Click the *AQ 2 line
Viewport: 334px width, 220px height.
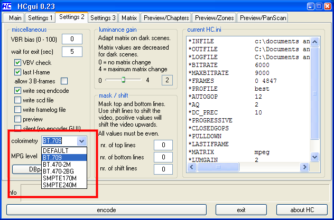pyautogui.click(x=224, y=104)
